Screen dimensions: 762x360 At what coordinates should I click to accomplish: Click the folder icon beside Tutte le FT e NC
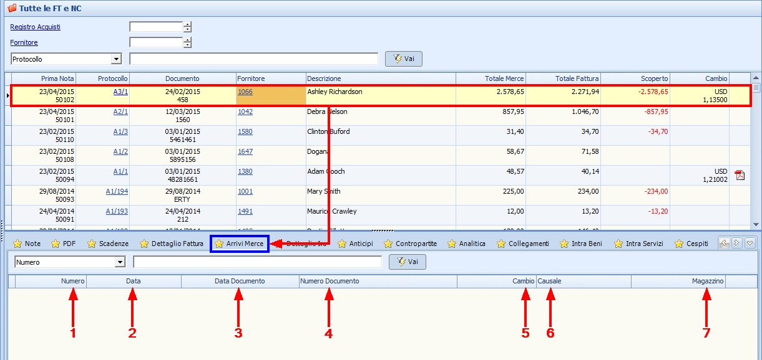(11, 8)
